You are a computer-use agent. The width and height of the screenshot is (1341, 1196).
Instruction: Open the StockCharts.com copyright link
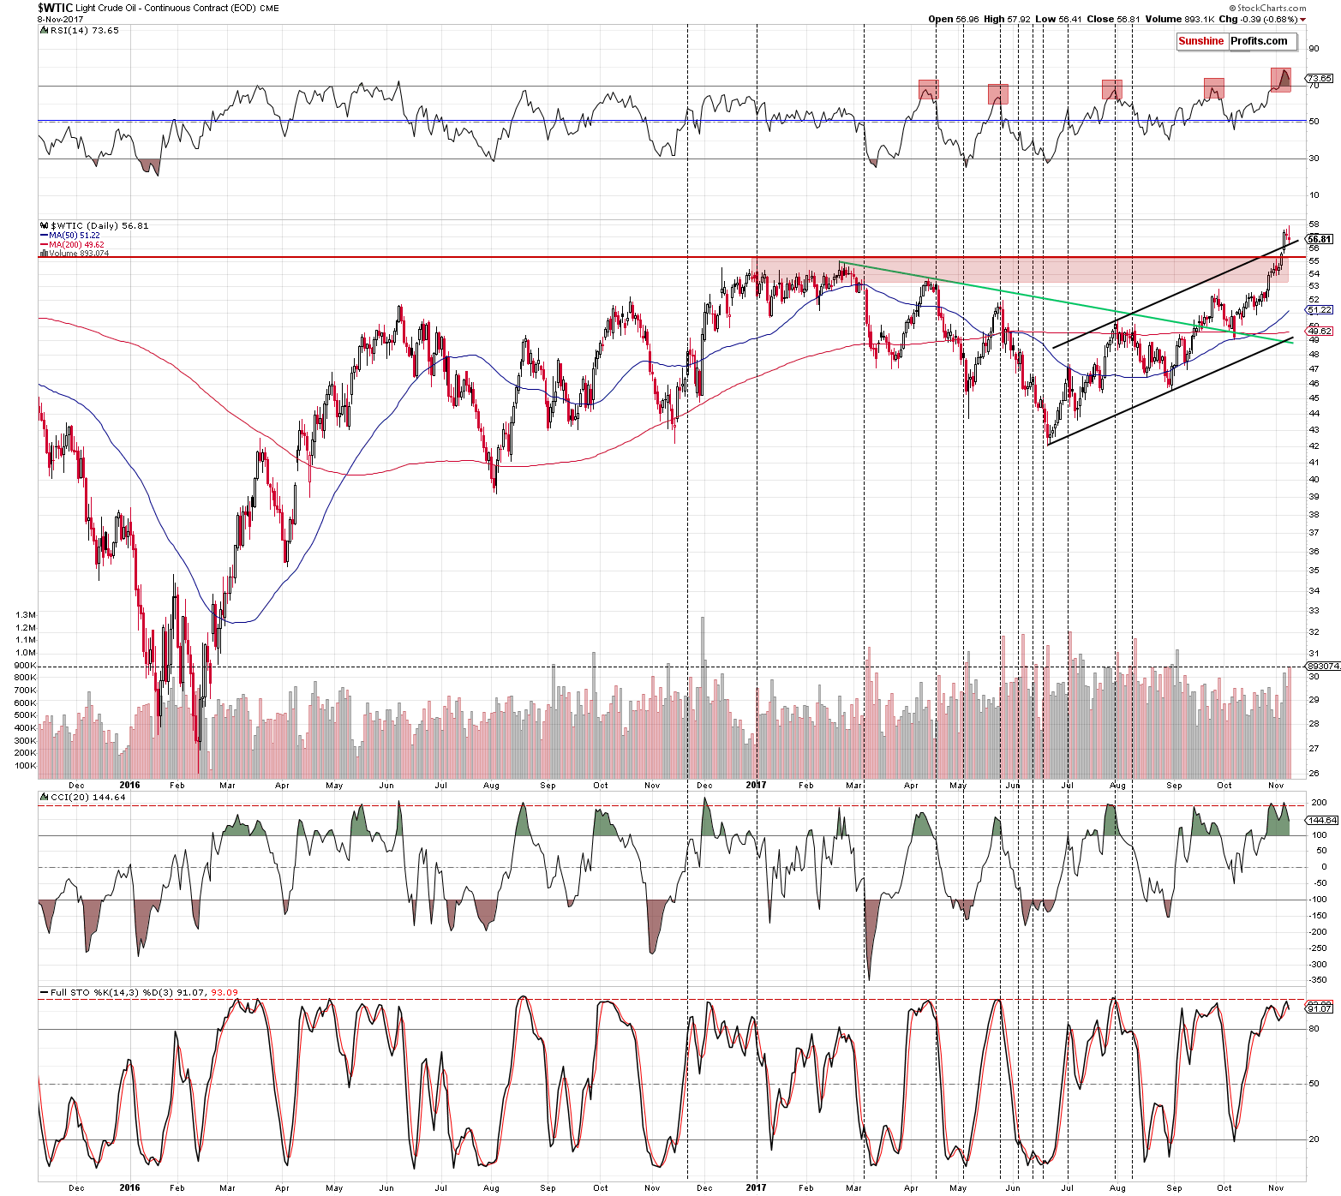1267,8
